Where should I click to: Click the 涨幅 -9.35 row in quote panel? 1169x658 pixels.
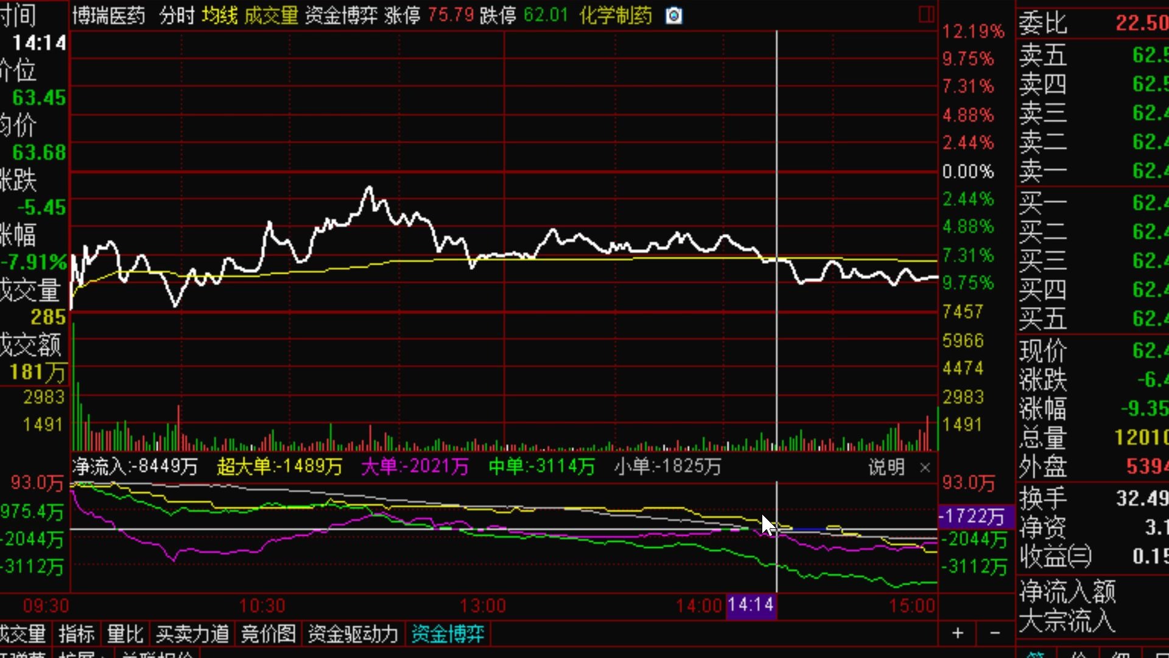1093,409
